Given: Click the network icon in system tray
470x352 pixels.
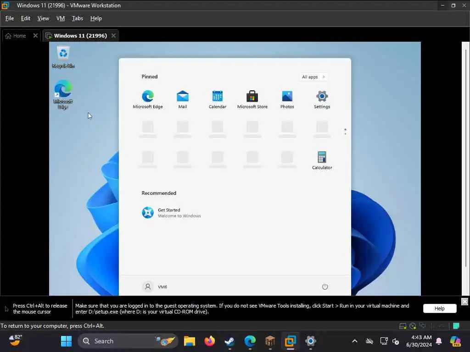Looking at the screenshot, I should pos(384,341).
